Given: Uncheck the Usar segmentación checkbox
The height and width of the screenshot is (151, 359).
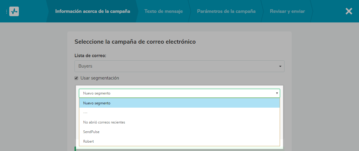Looking at the screenshot, I should coord(76,78).
